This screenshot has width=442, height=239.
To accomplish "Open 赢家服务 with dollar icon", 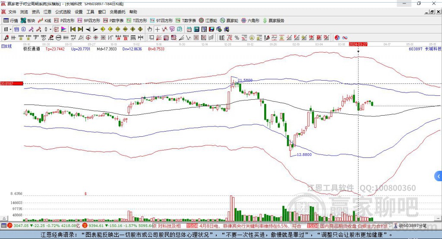I will click(274, 21).
